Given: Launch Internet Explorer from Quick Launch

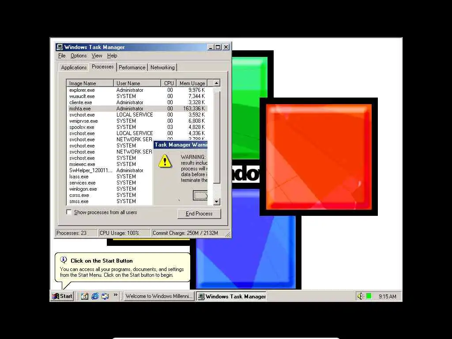Looking at the screenshot, I should (x=95, y=296).
